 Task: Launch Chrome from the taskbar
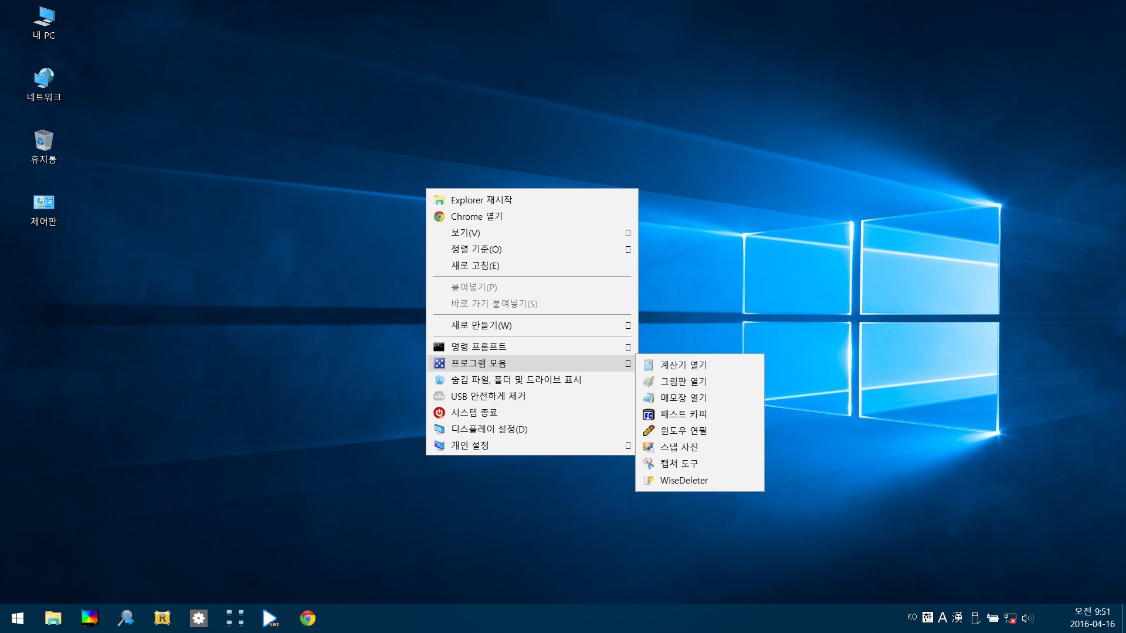pyautogui.click(x=307, y=618)
